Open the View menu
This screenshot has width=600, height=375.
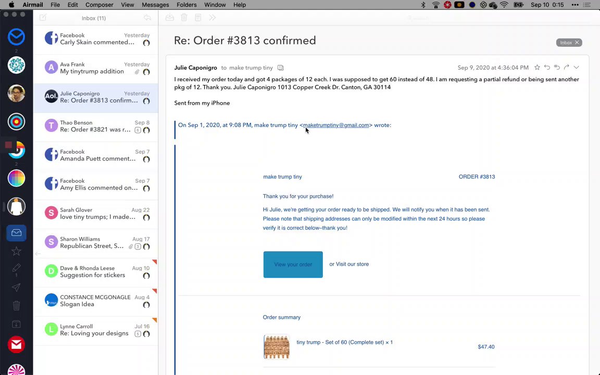pos(128,5)
